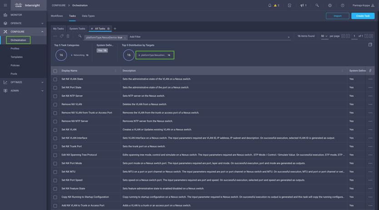Viewport: 379px width, 210px height.
Task: Check the Set NX Feature State row
Action: coord(55,189)
